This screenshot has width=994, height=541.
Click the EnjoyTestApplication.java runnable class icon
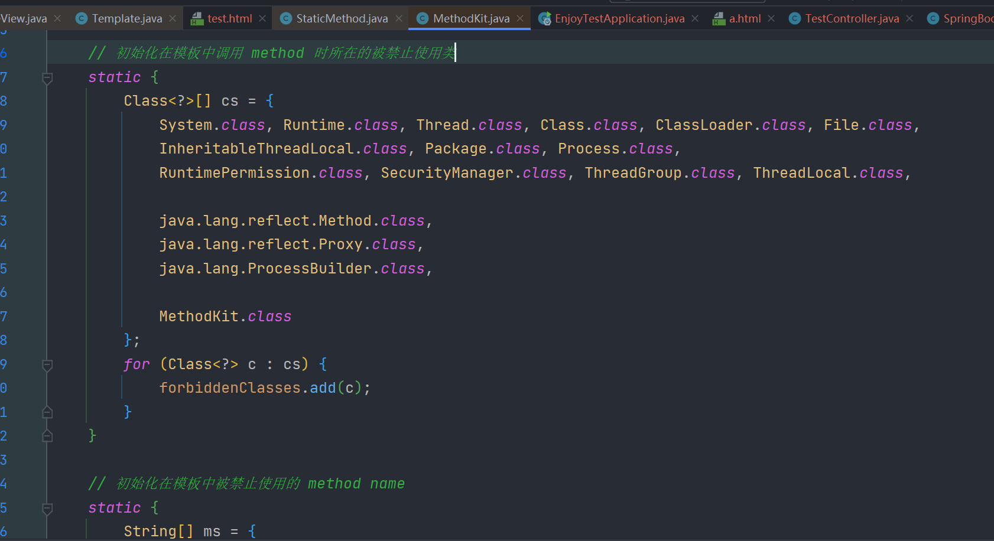point(544,19)
